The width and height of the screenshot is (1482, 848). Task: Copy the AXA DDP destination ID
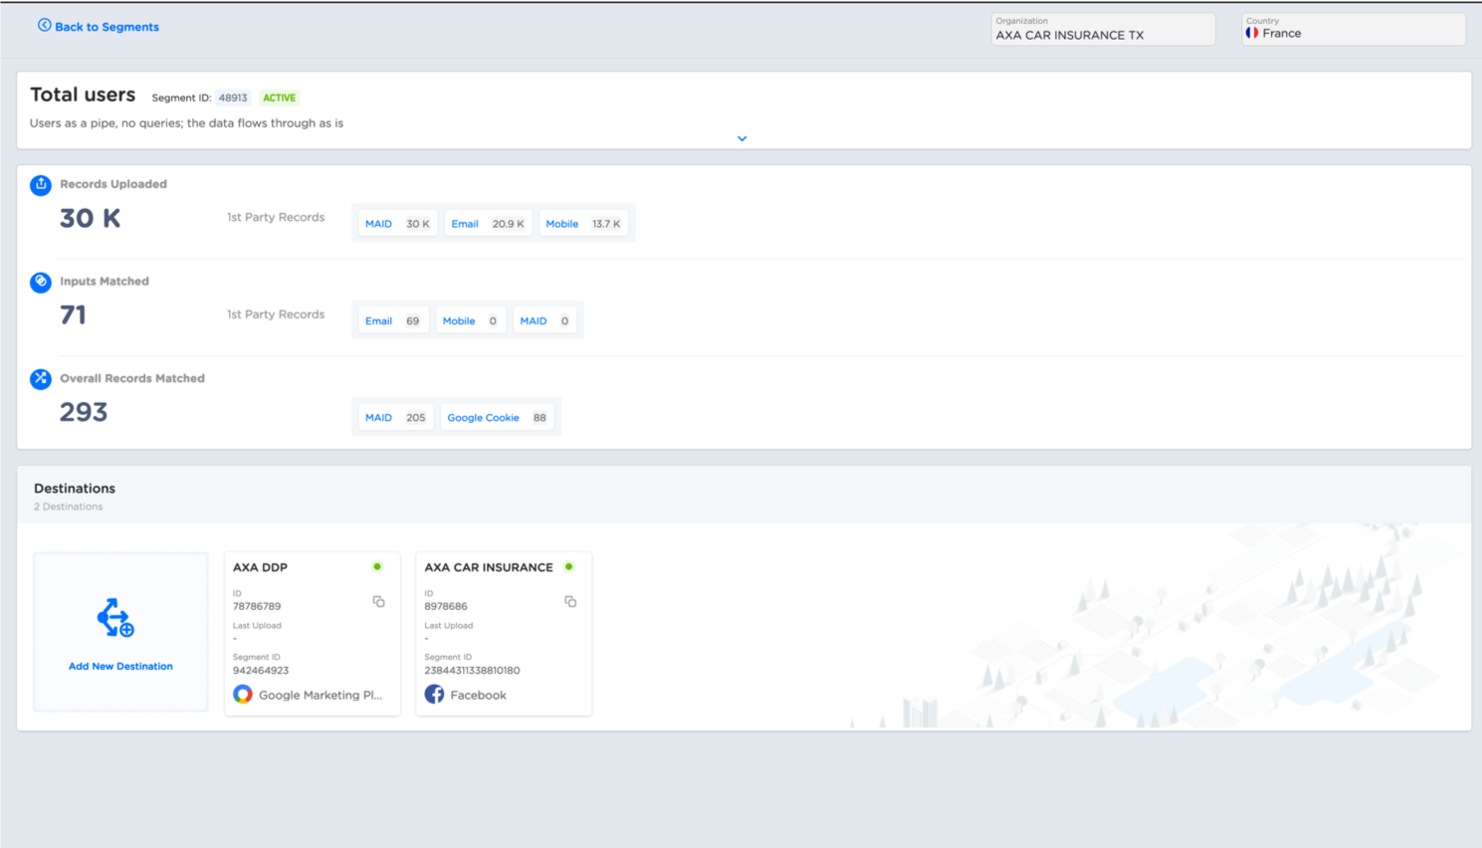(378, 601)
